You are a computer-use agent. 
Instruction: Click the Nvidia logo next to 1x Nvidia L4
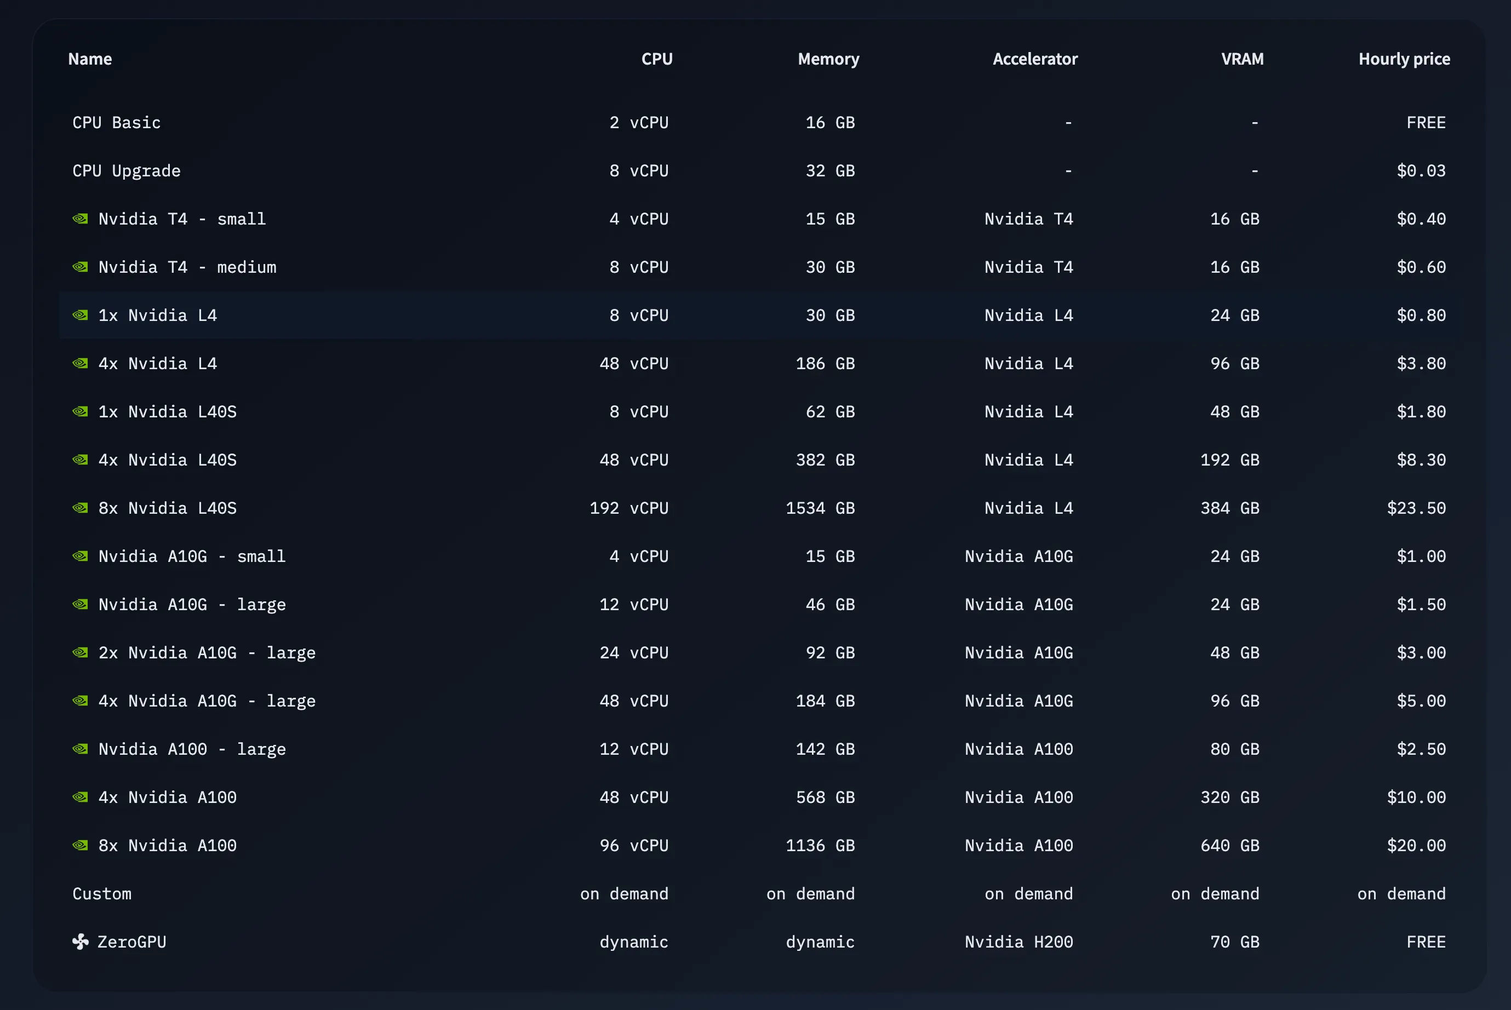80,315
